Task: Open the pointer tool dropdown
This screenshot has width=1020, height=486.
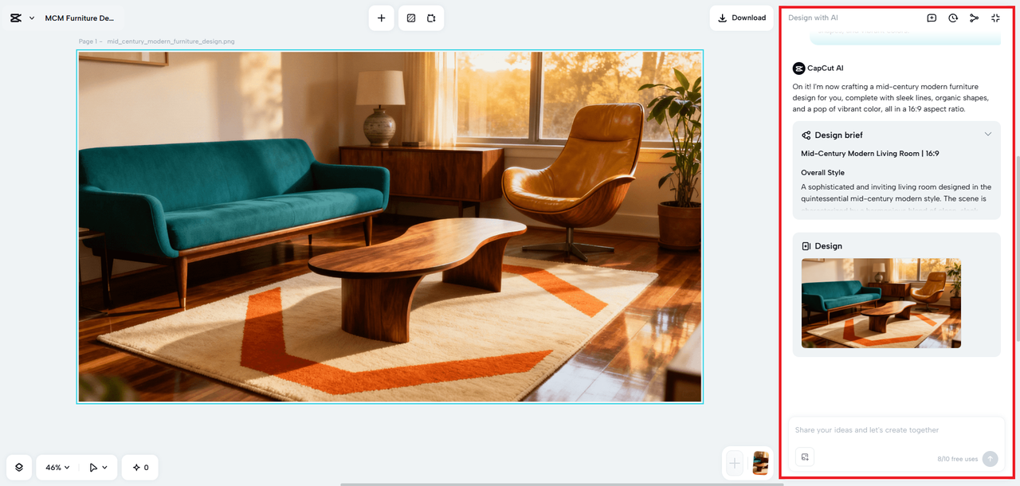Action: [x=99, y=468]
